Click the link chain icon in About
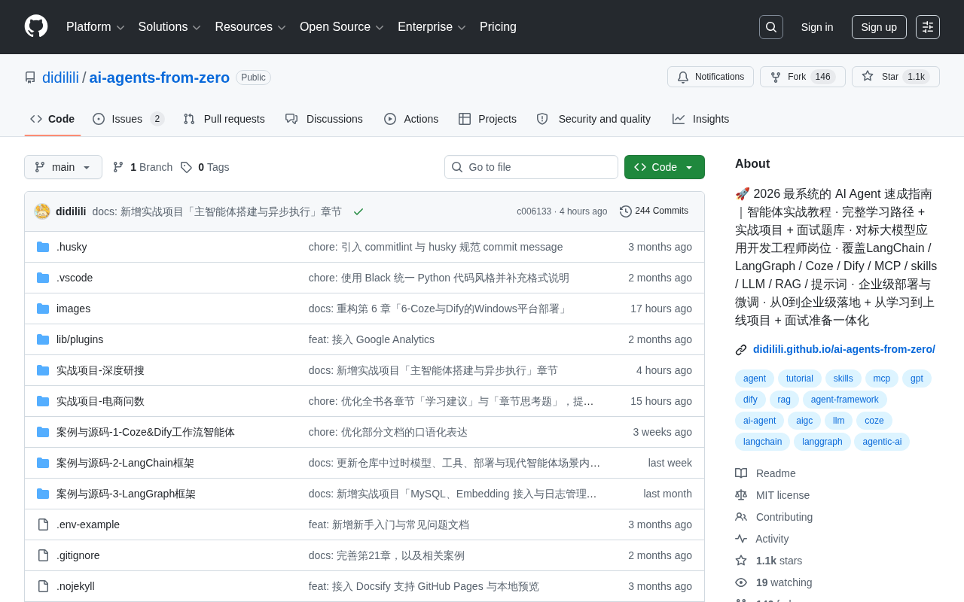The width and height of the screenshot is (964, 602). (x=741, y=350)
